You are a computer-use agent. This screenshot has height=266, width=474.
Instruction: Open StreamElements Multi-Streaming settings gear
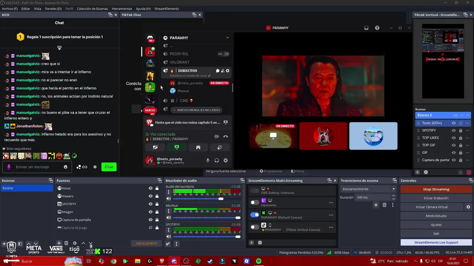260,243
